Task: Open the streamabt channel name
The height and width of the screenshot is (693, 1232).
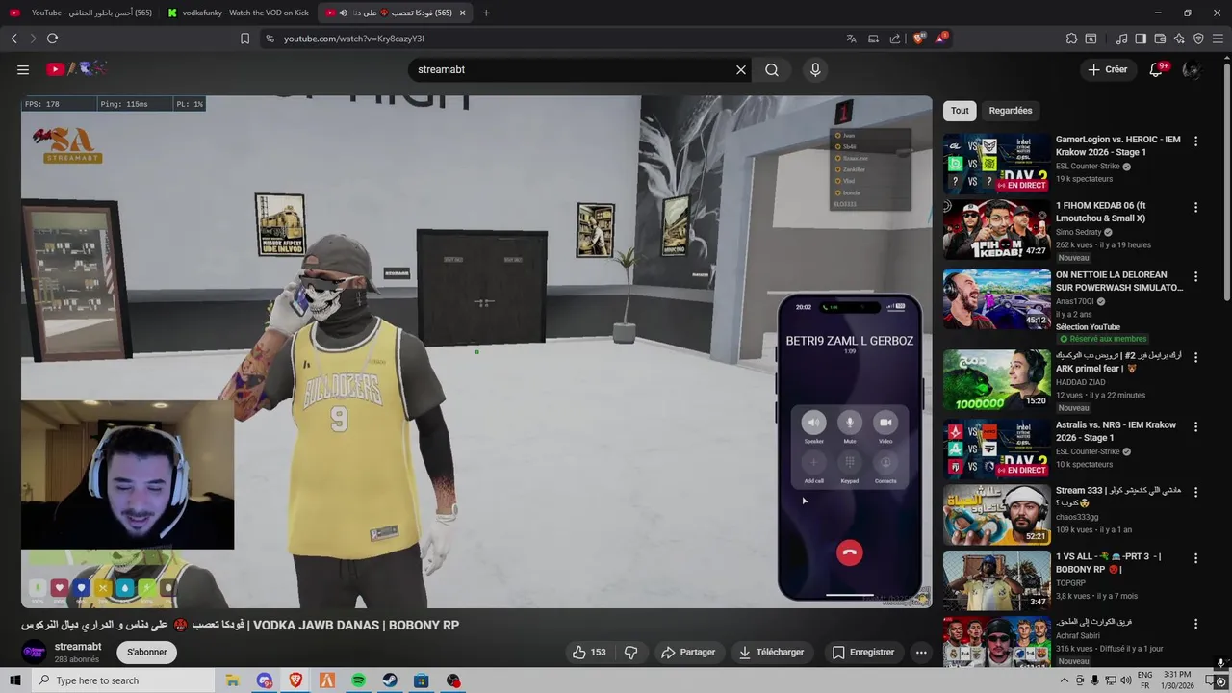Action: (78, 647)
